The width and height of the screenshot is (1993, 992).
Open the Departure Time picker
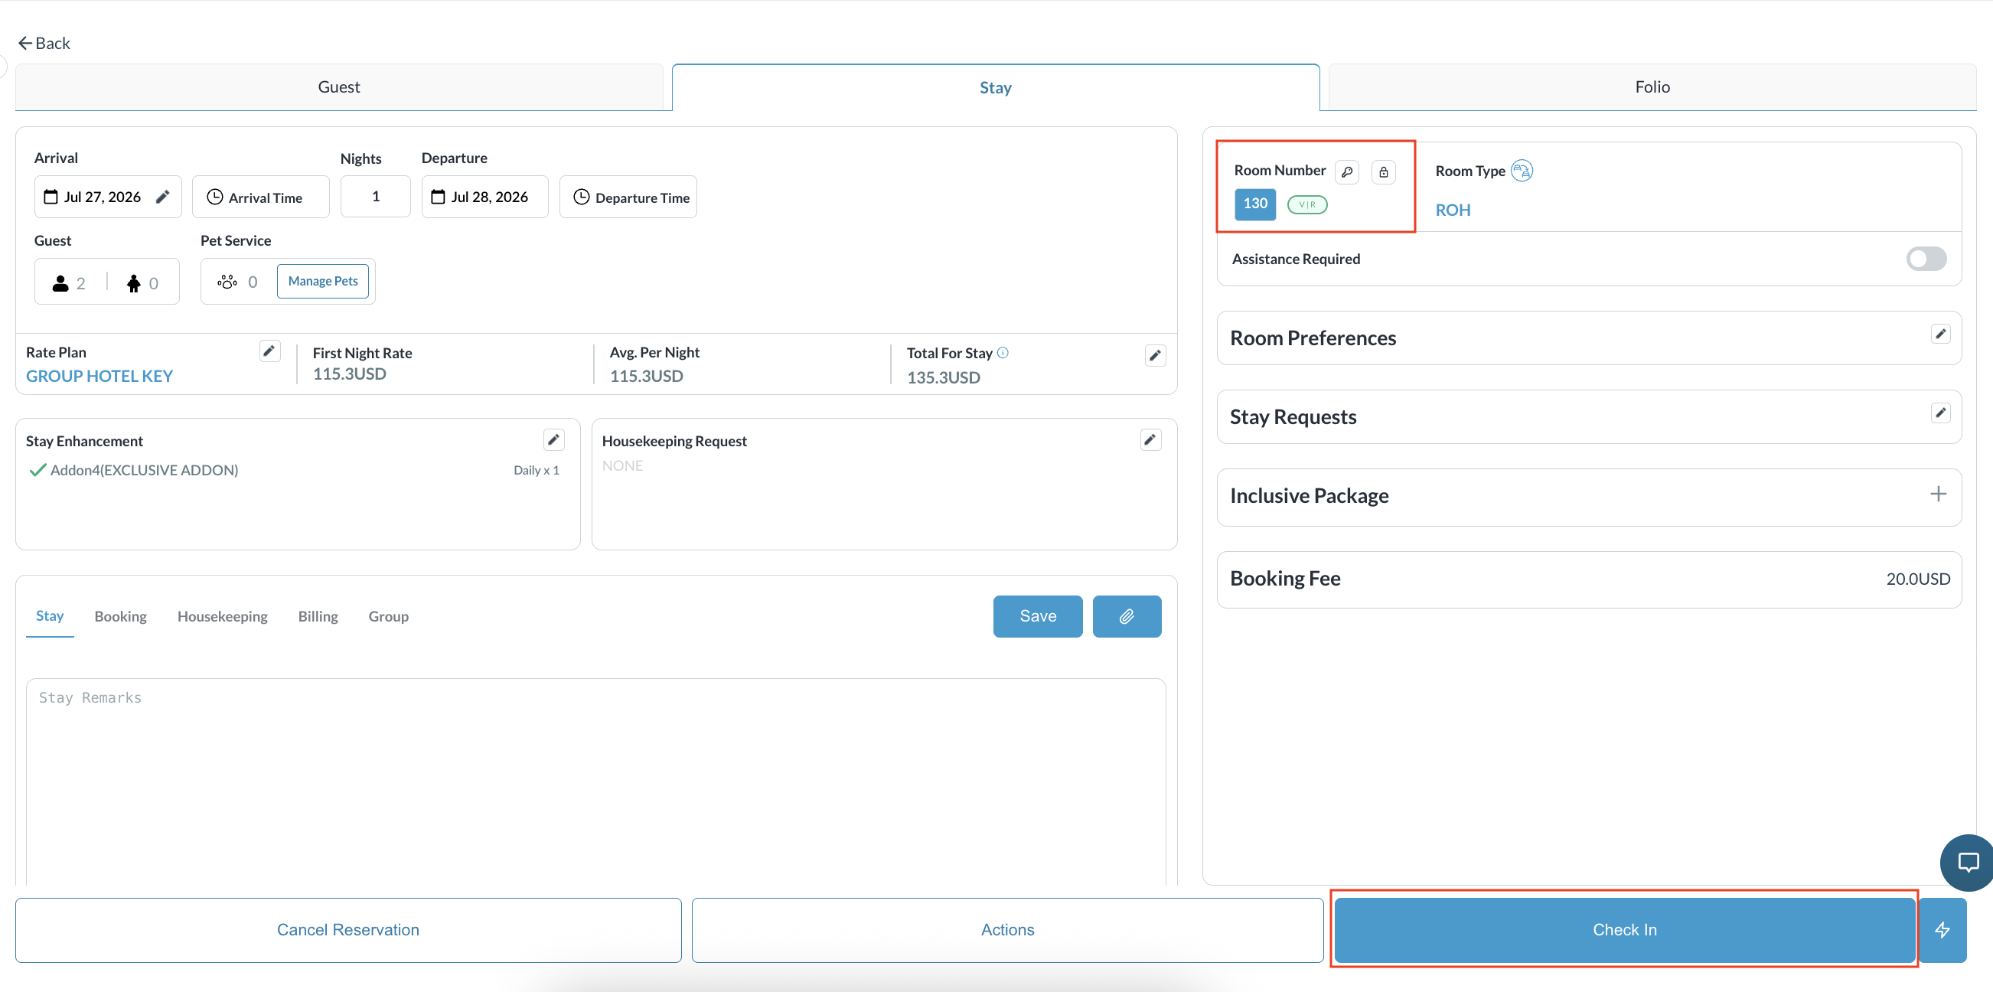pyautogui.click(x=628, y=197)
